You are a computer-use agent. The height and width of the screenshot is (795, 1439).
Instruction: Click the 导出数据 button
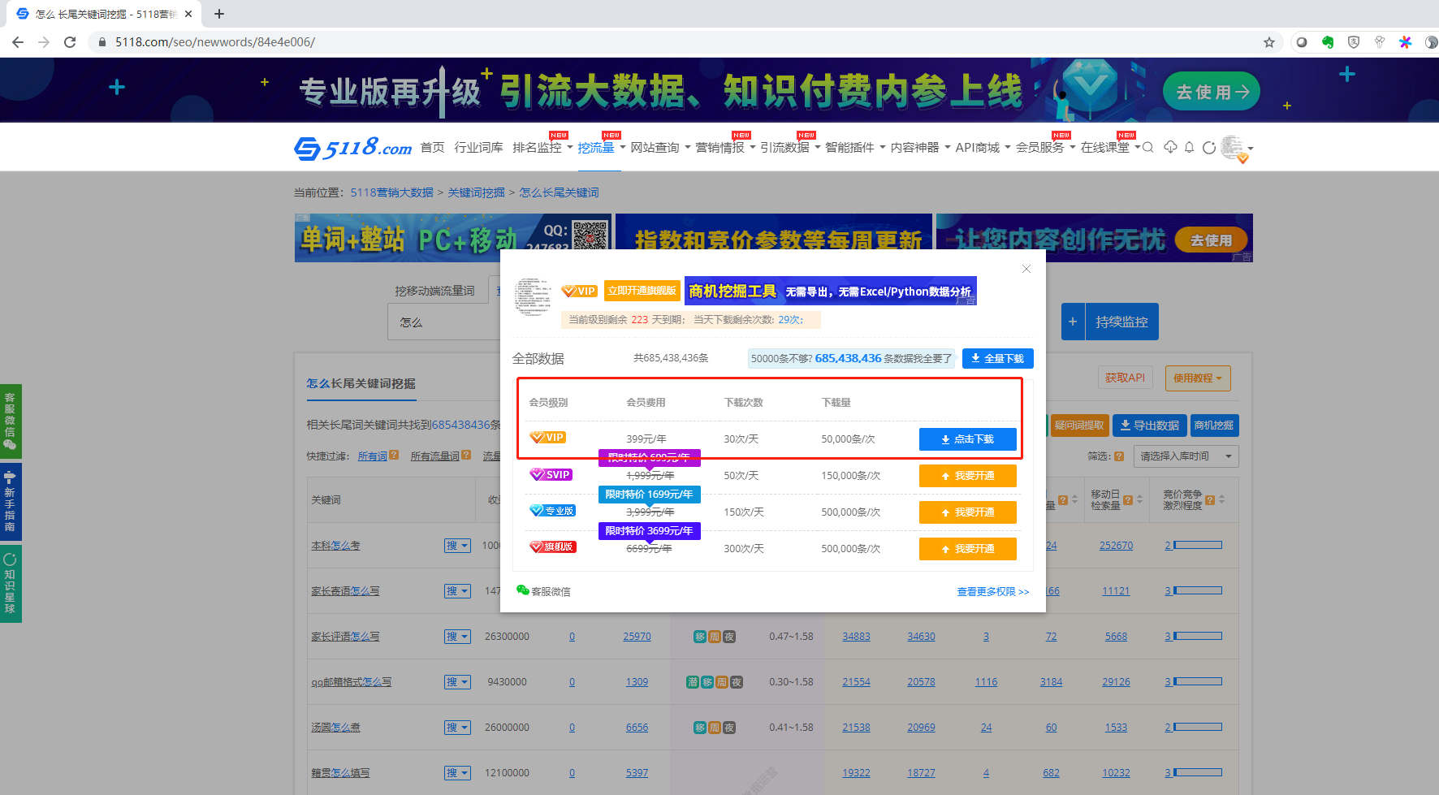pos(1149,425)
